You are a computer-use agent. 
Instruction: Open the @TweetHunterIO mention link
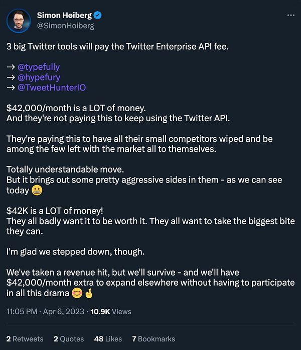pyautogui.click(x=52, y=87)
